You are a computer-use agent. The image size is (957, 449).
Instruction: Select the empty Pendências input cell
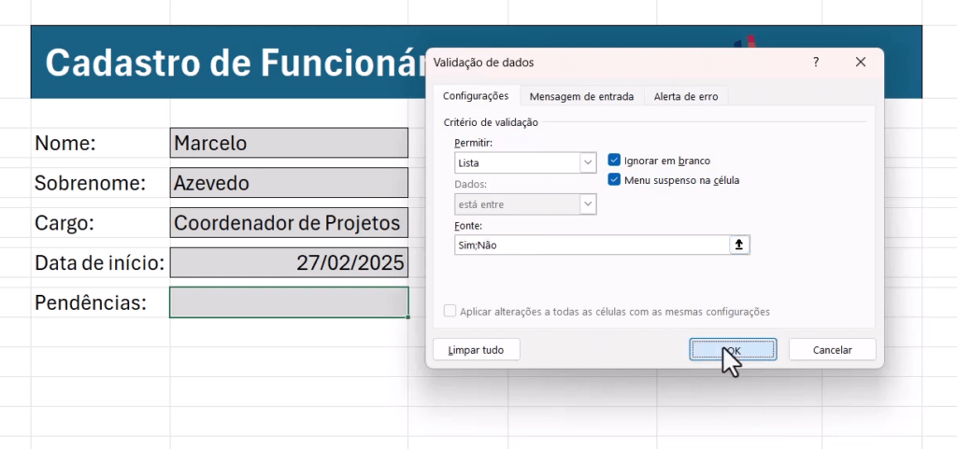(289, 302)
